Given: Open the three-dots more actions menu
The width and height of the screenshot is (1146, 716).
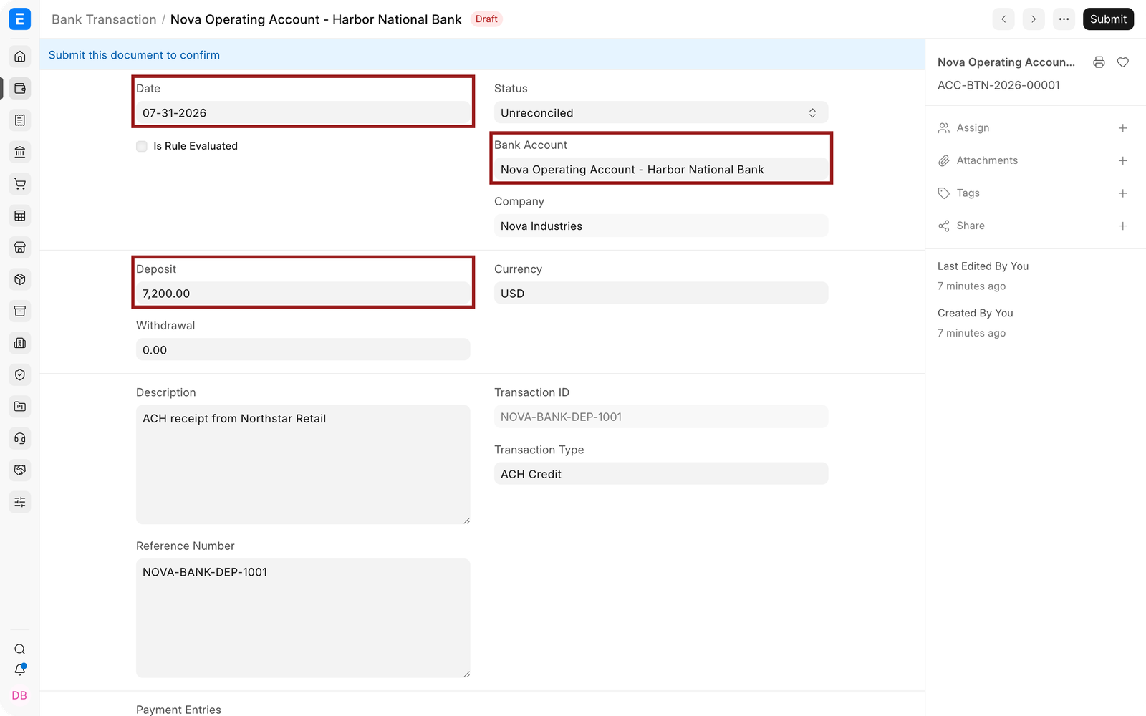Looking at the screenshot, I should click(1064, 19).
